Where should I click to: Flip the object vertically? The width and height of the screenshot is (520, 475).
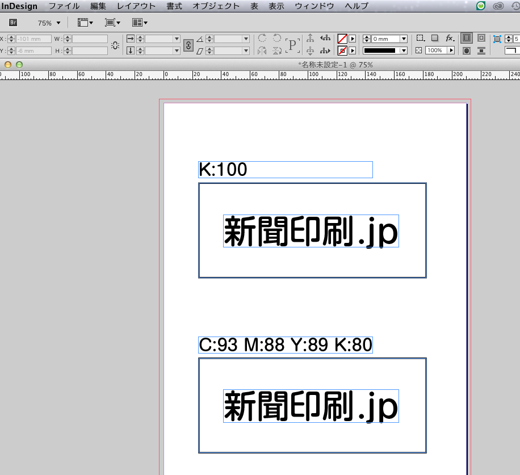pyautogui.click(x=277, y=51)
